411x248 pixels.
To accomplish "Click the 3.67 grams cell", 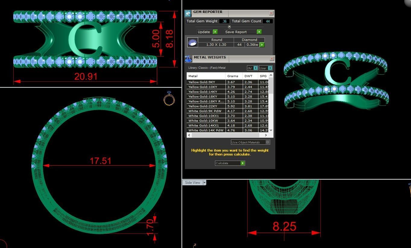I will [x=234, y=82].
